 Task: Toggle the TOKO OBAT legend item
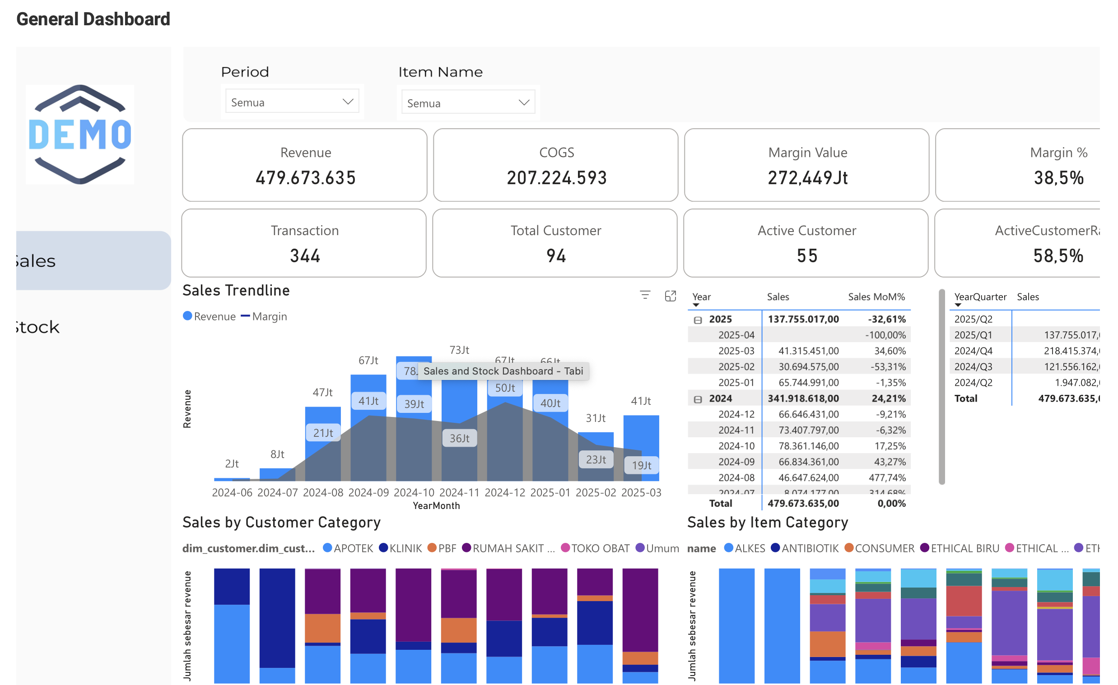[x=595, y=548]
